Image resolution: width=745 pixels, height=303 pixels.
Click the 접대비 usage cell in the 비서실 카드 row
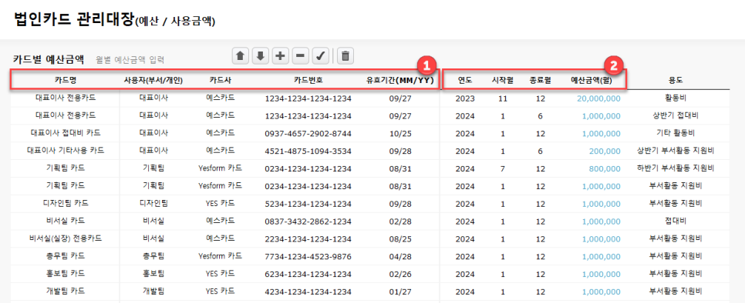pyautogui.click(x=676, y=221)
